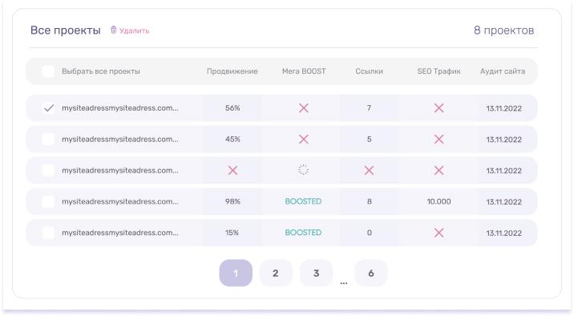
Task: Open site address in the 45% row
Action: coord(120,139)
